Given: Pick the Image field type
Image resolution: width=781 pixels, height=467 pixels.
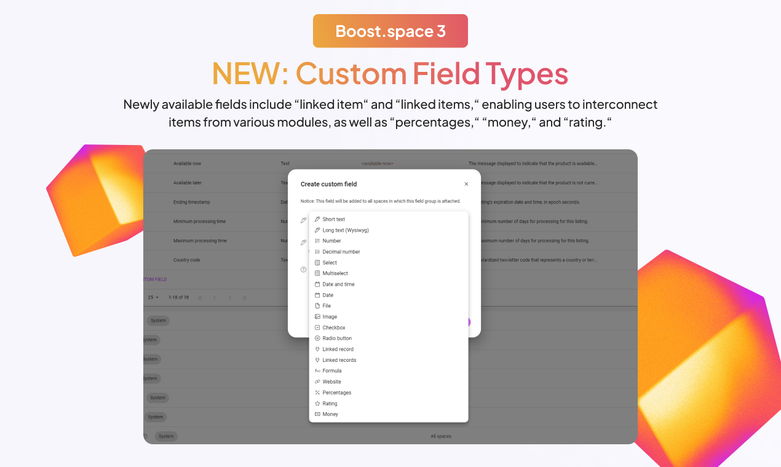Looking at the screenshot, I should point(389,317).
